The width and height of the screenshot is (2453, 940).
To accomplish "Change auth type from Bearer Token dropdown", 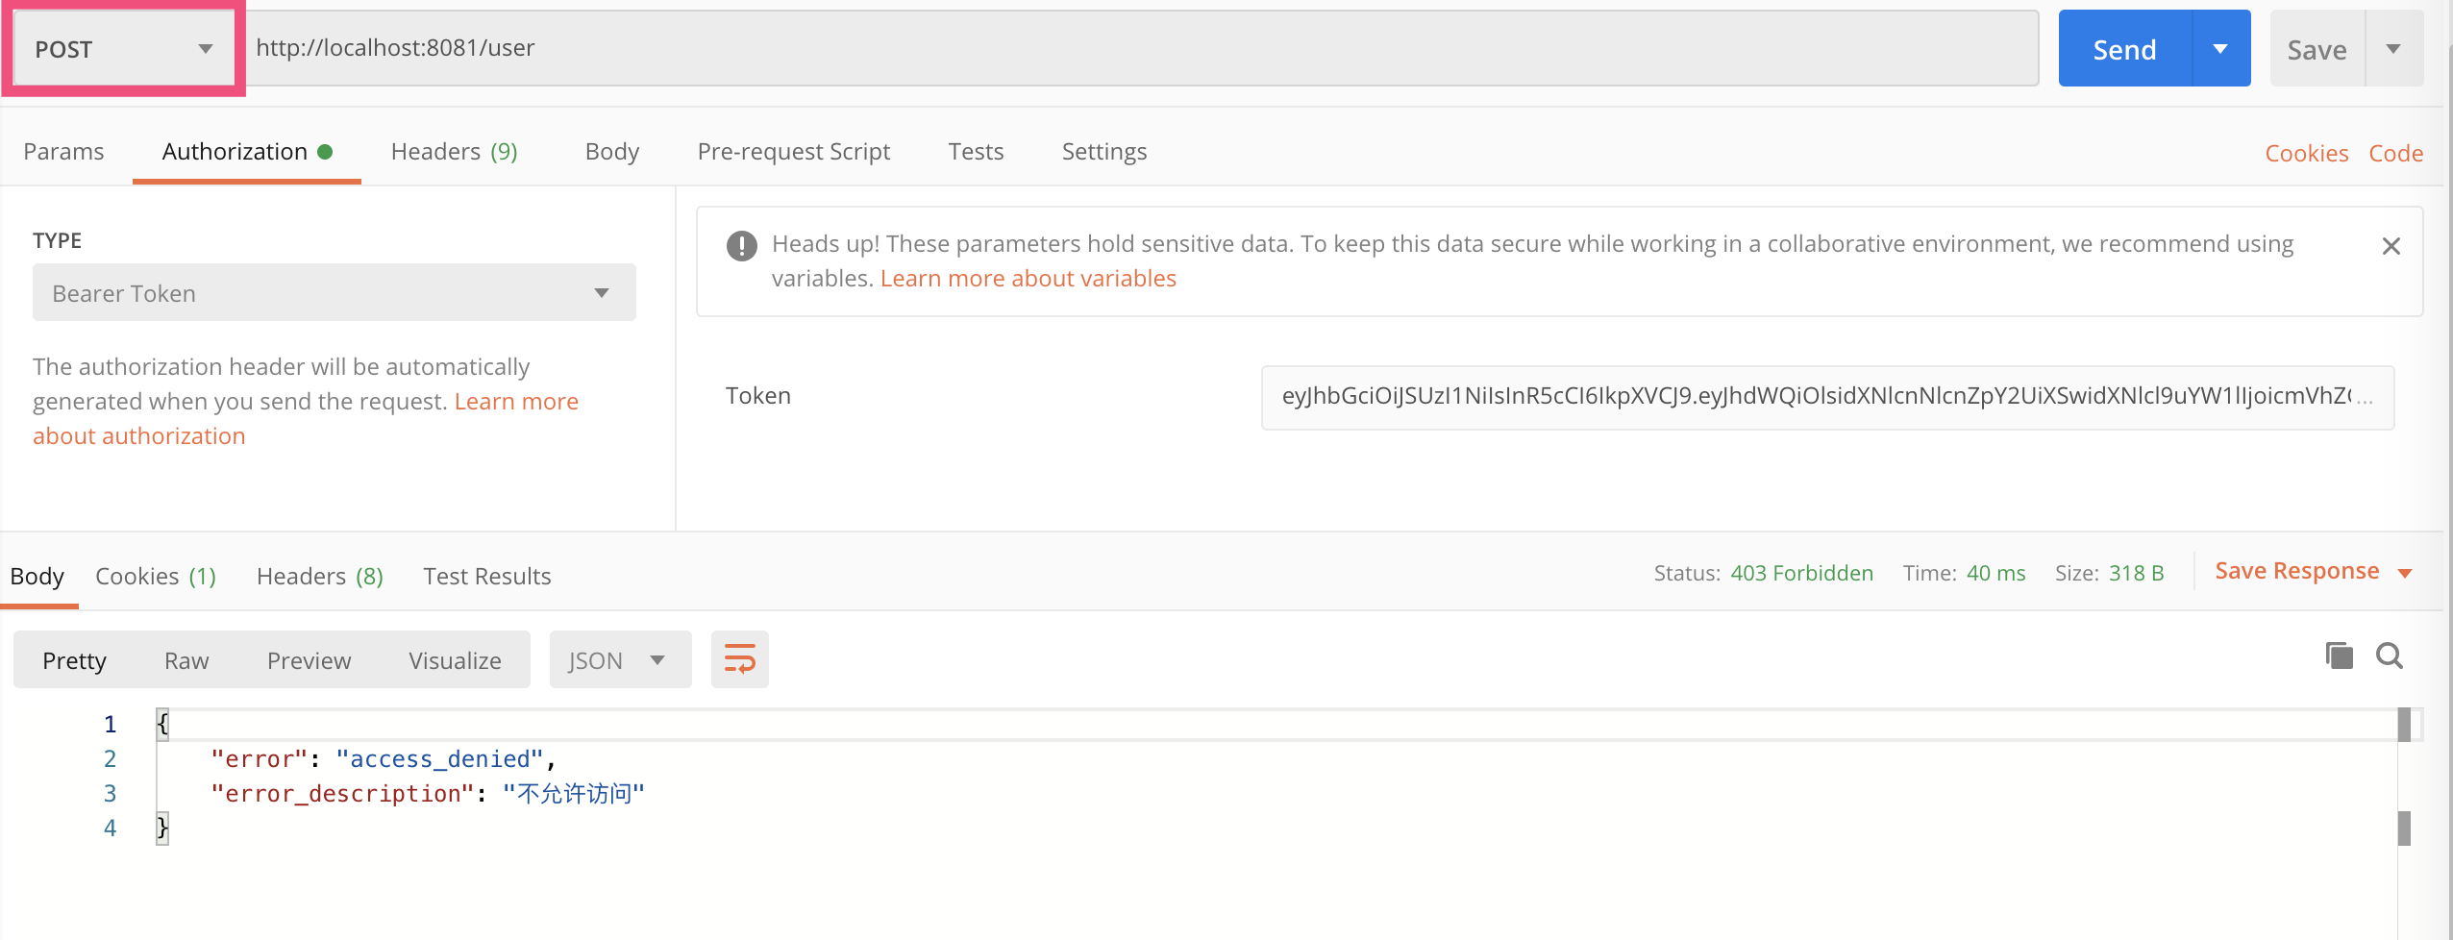I will tap(334, 293).
